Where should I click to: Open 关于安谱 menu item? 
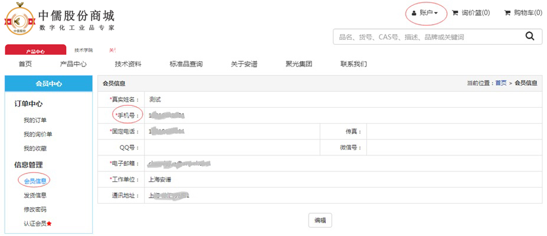coord(244,64)
